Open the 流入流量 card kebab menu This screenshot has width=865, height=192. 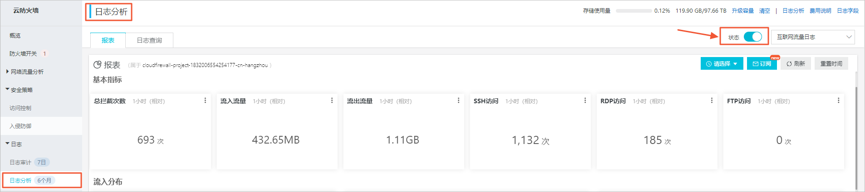point(332,101)
